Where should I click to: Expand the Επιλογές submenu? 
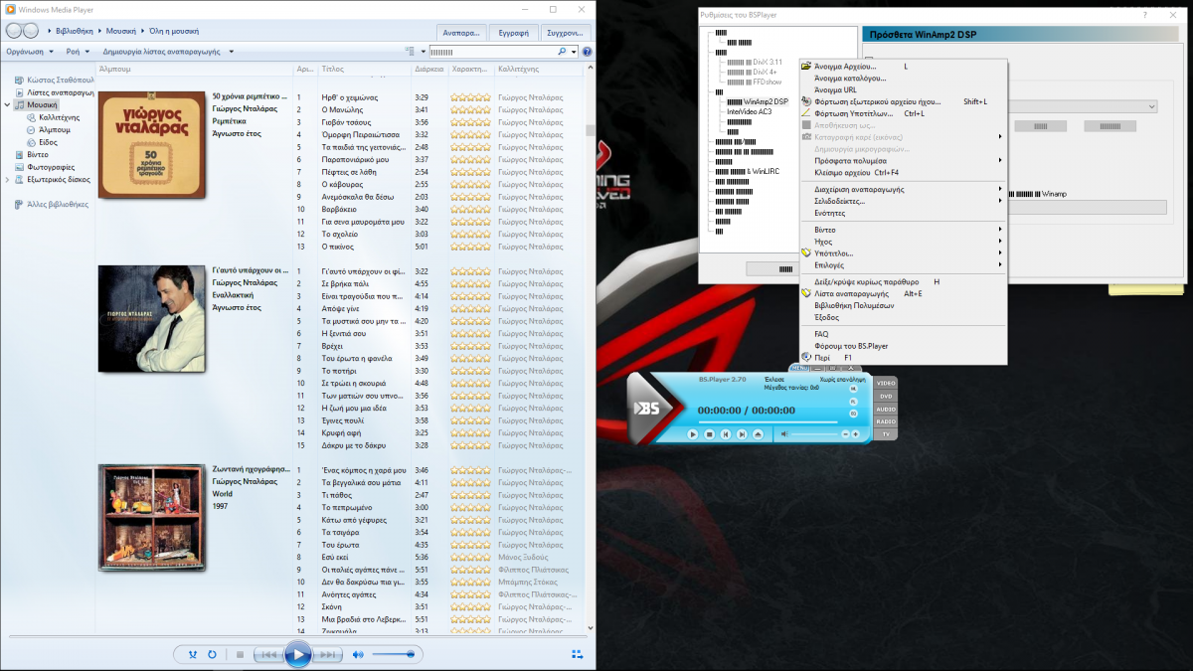[905, 265]
